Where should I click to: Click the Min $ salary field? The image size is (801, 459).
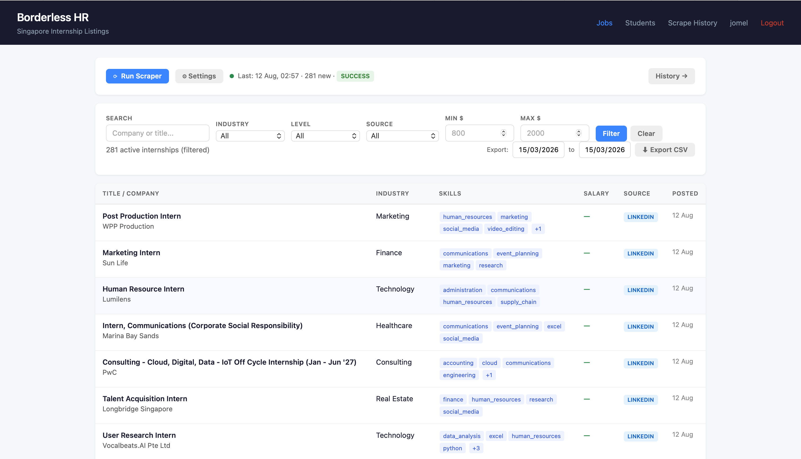pos(479,133)
